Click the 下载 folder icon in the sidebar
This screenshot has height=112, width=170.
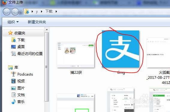pyautogui.click(x=13, y=40)
